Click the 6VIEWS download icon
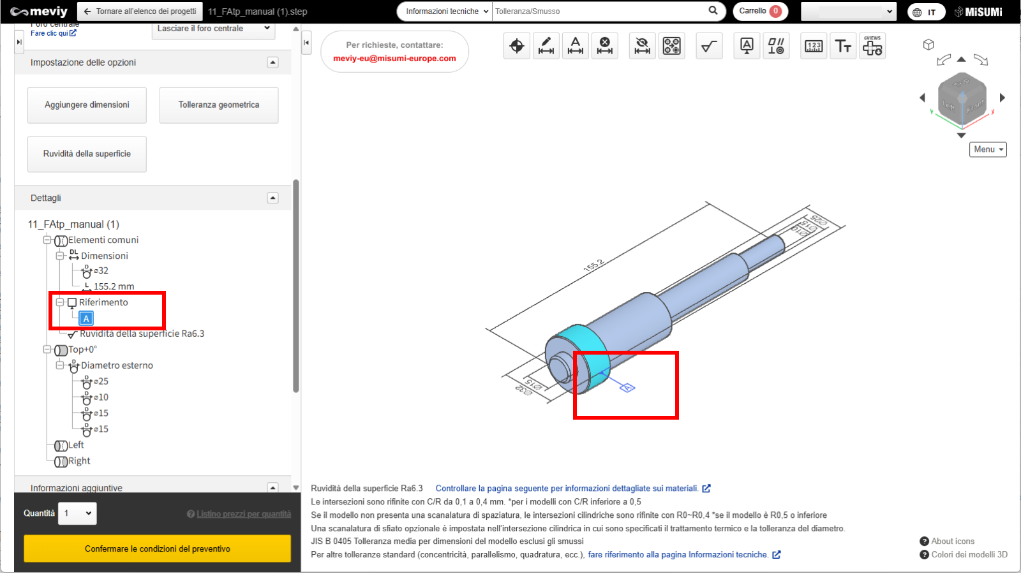The height and width of the screenshot is (574, 1021). click(x=872, y=46)
